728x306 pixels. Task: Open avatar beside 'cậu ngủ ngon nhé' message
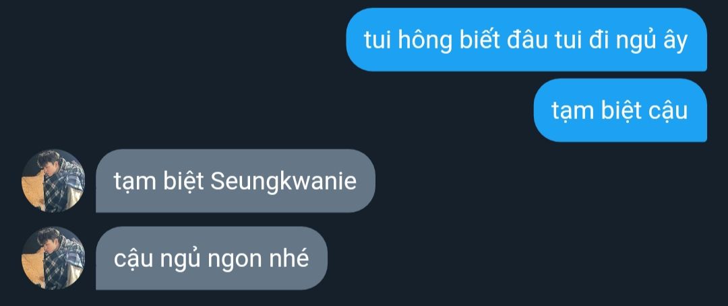[x=53, y=258]
